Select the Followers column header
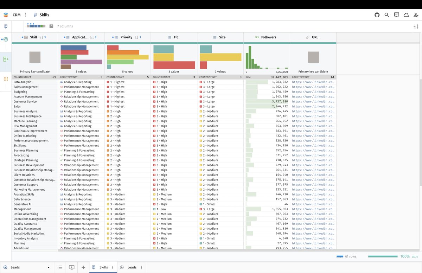This screenshot has width=422, height=273. click(267, 37)
